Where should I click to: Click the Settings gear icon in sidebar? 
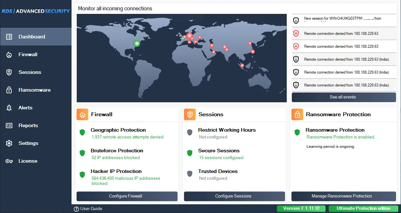point(9,143)
